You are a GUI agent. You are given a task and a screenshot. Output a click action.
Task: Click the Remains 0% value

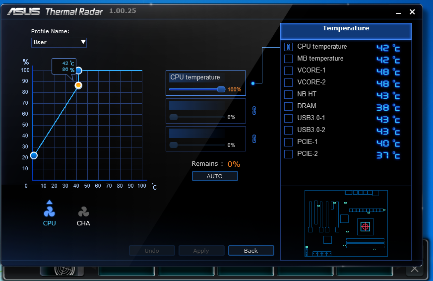234,164
